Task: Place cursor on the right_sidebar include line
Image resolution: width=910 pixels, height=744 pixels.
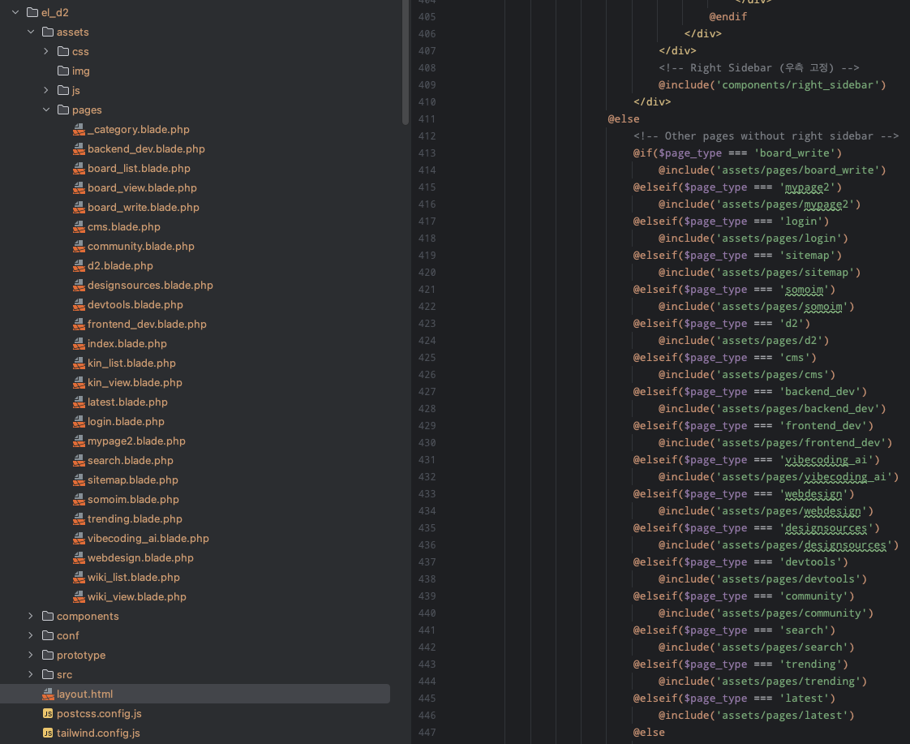Action: click(772, 85)
